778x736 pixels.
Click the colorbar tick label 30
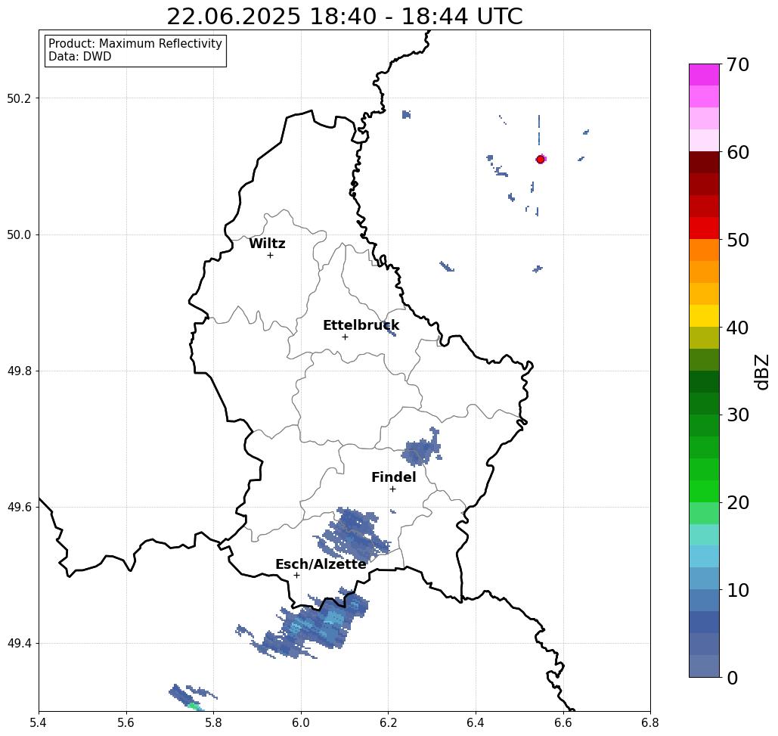(738, 415)
